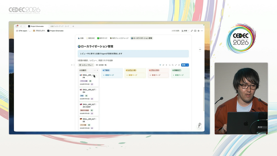Go forward with the right arrow
This screenshot has height=156, width=277.
pyautogui.click(x=24, y=26)
